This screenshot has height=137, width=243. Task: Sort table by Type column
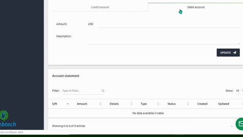click(x=150, y=104)
